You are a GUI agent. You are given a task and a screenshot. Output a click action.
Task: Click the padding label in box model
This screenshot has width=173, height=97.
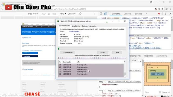point(153,71)
